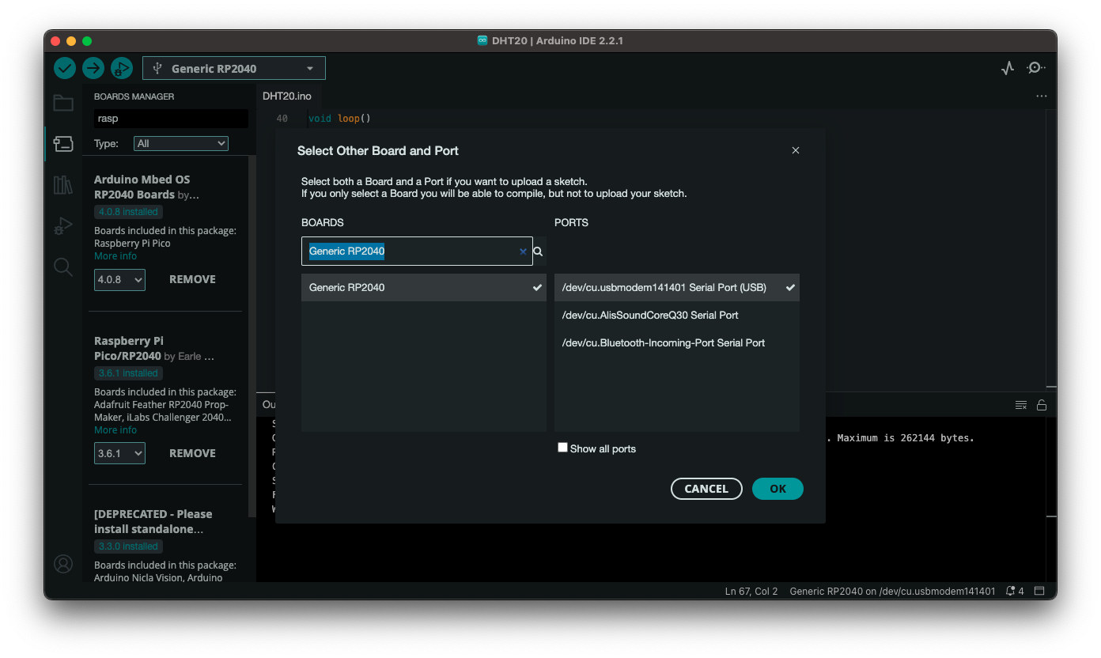Select the Boards Manager sidebar icon
Viewport: 1101px width, 658px height.
[63, 144]
